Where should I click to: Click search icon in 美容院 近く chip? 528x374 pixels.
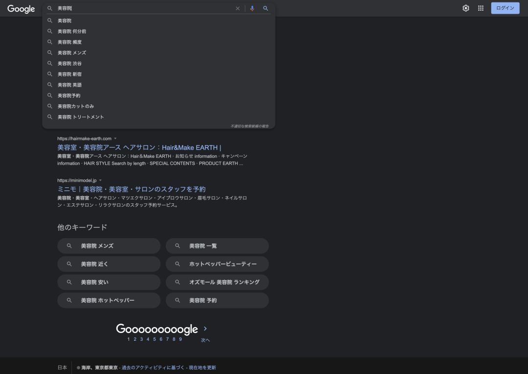pyautogui.click(x=69, y=264)
